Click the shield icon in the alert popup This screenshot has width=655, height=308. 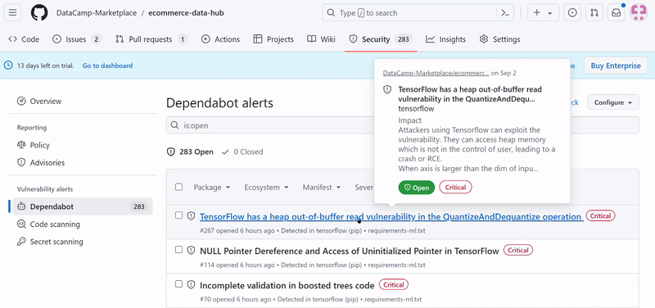[x=387, y=89]
